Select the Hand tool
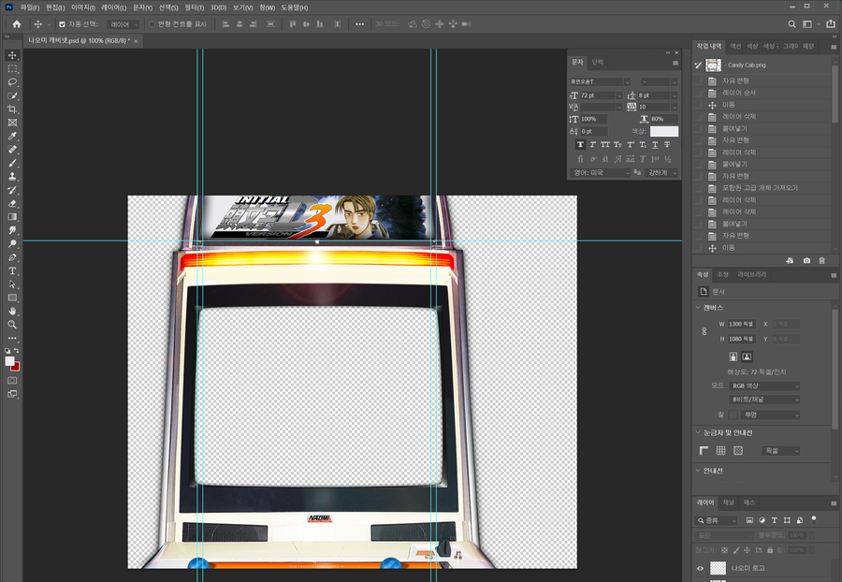Viewport: 842px width, 582px height. (x=12, y=311)
